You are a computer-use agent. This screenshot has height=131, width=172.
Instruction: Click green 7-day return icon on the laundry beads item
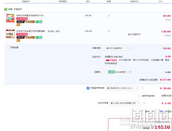pyautogui.click(x=37, y=22)
